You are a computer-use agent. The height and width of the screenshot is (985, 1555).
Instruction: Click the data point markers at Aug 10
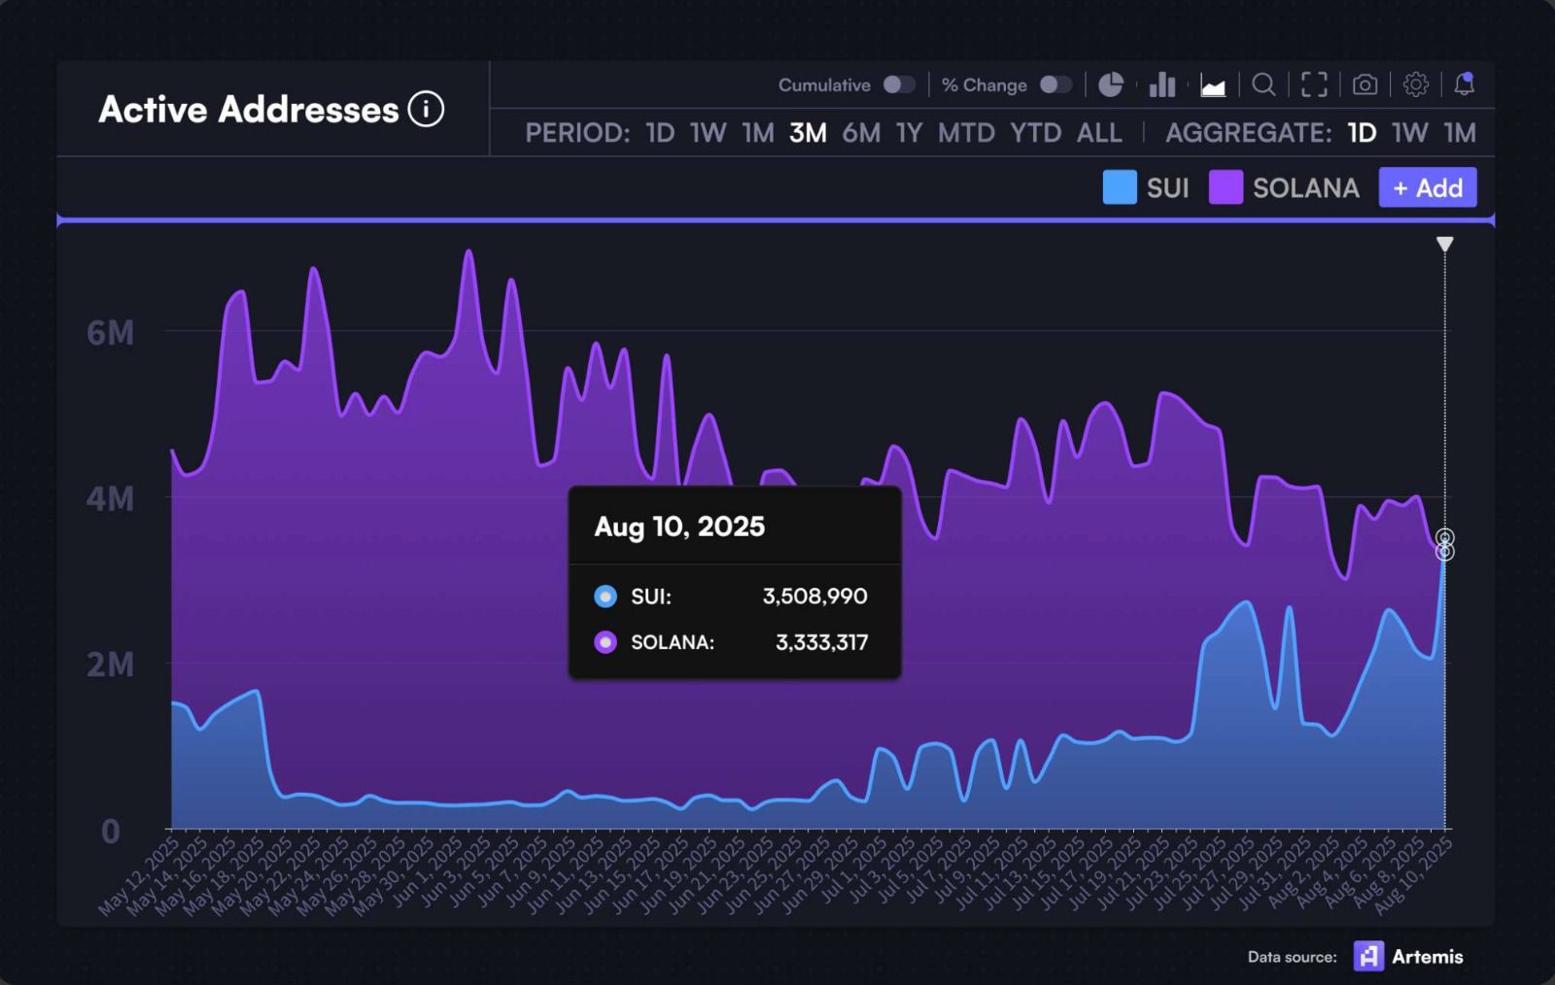tap(1445, 545)
